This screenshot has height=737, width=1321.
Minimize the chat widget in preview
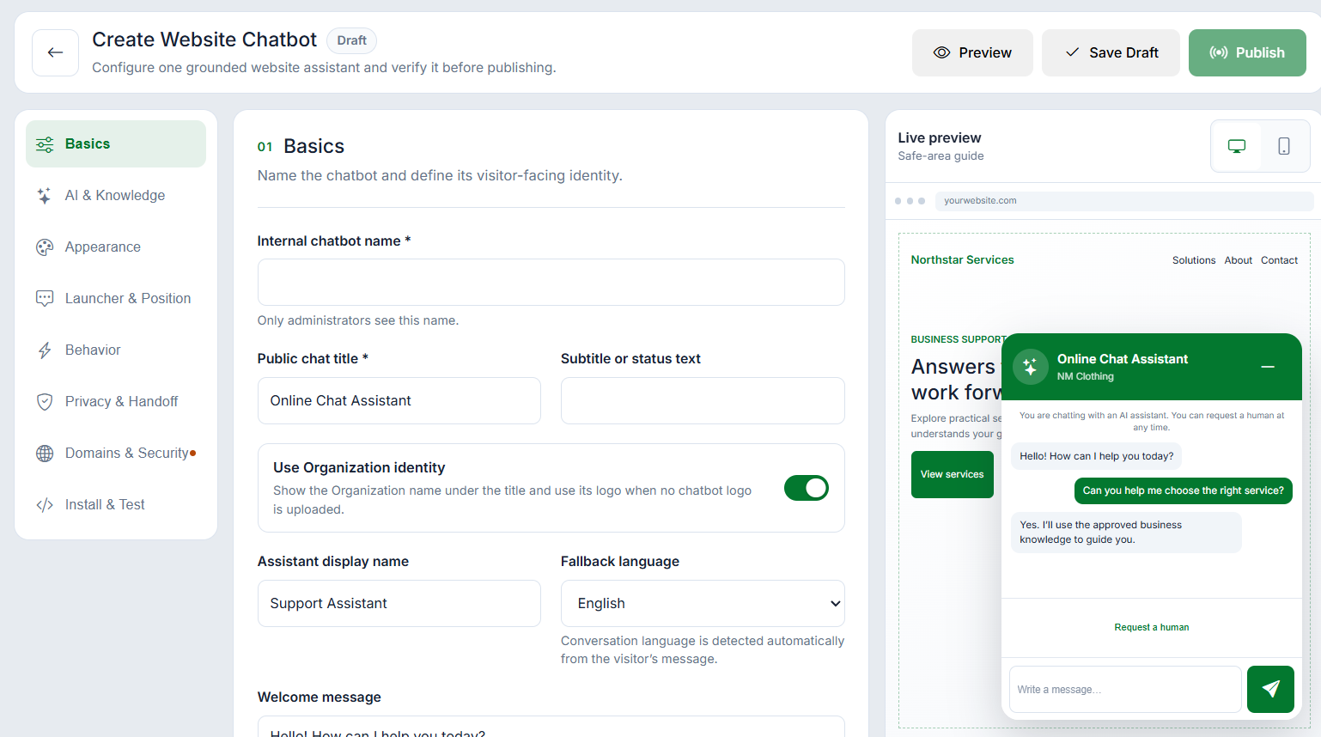click(1268, 367)
